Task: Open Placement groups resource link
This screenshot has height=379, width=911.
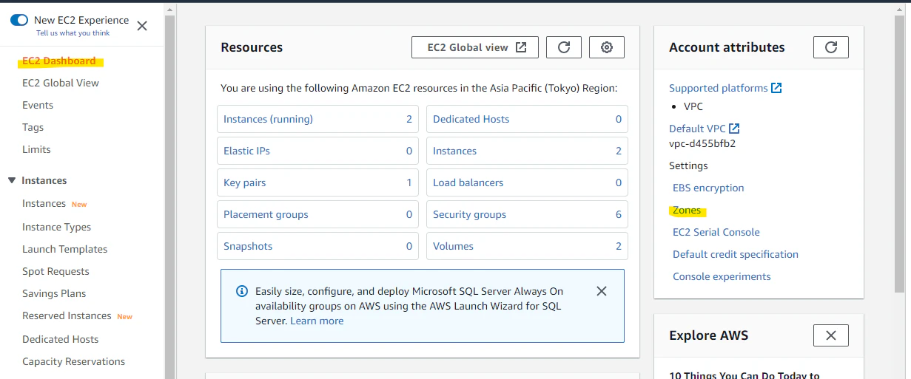Action: [266, 214]
